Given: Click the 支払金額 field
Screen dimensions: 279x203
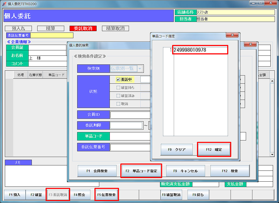Looking at the screenshot, I should click(259, 184).
